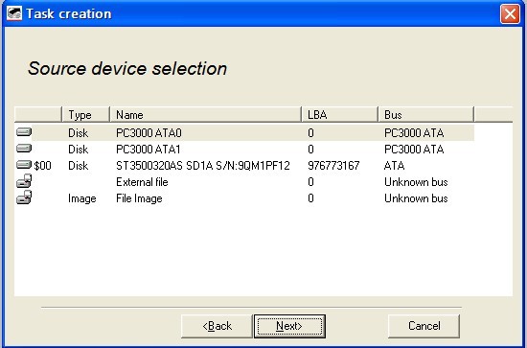Sort by the Type column header
Viewport: 527px width, 348px height.
pyautogui.click(x=86, y=115)
